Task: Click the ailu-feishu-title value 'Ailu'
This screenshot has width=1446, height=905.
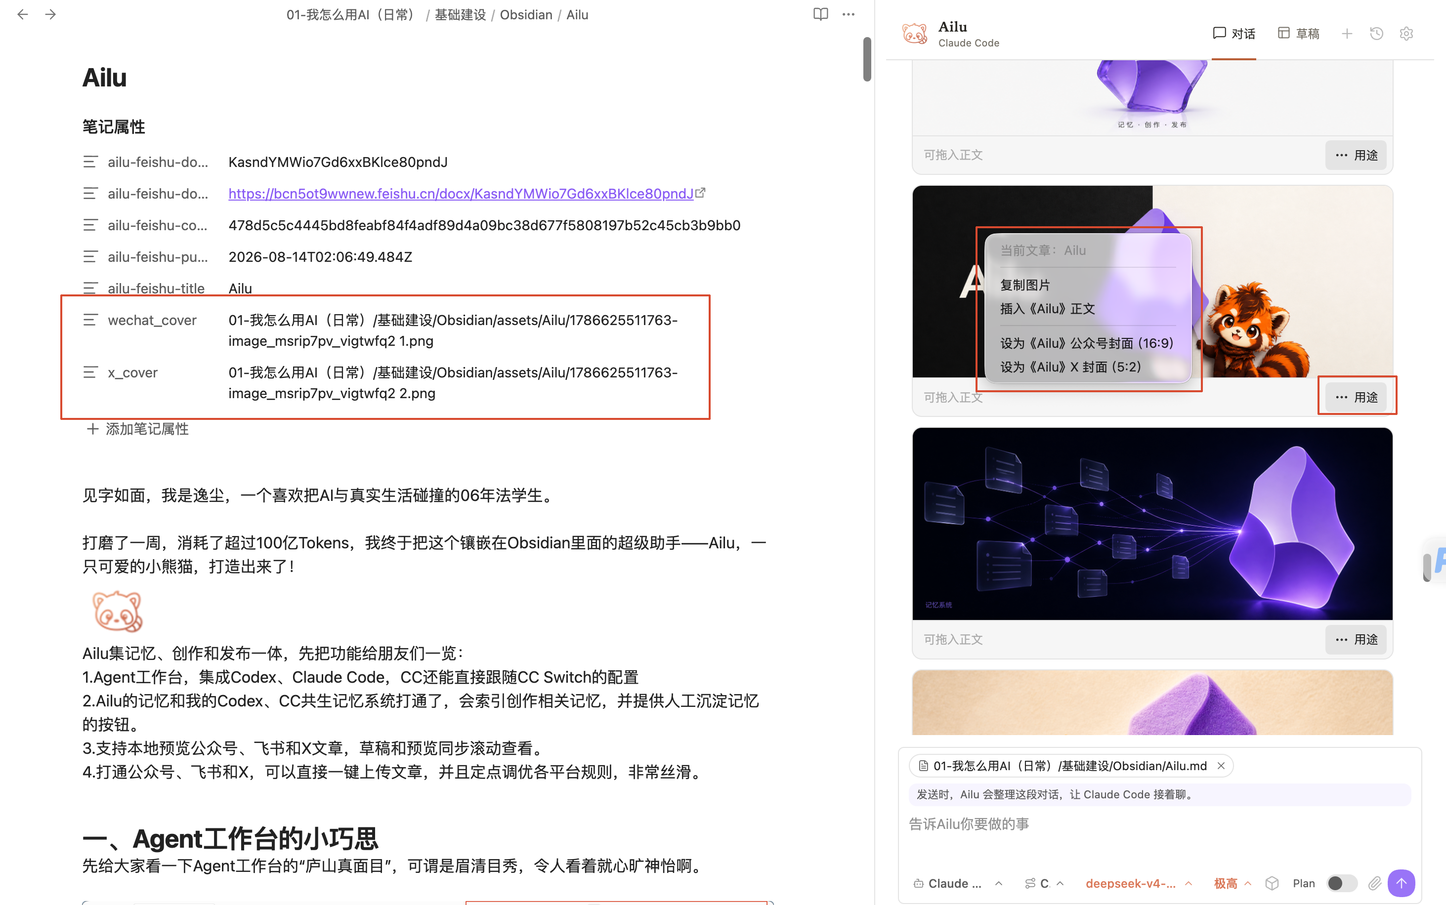Action: pos(240,288)
